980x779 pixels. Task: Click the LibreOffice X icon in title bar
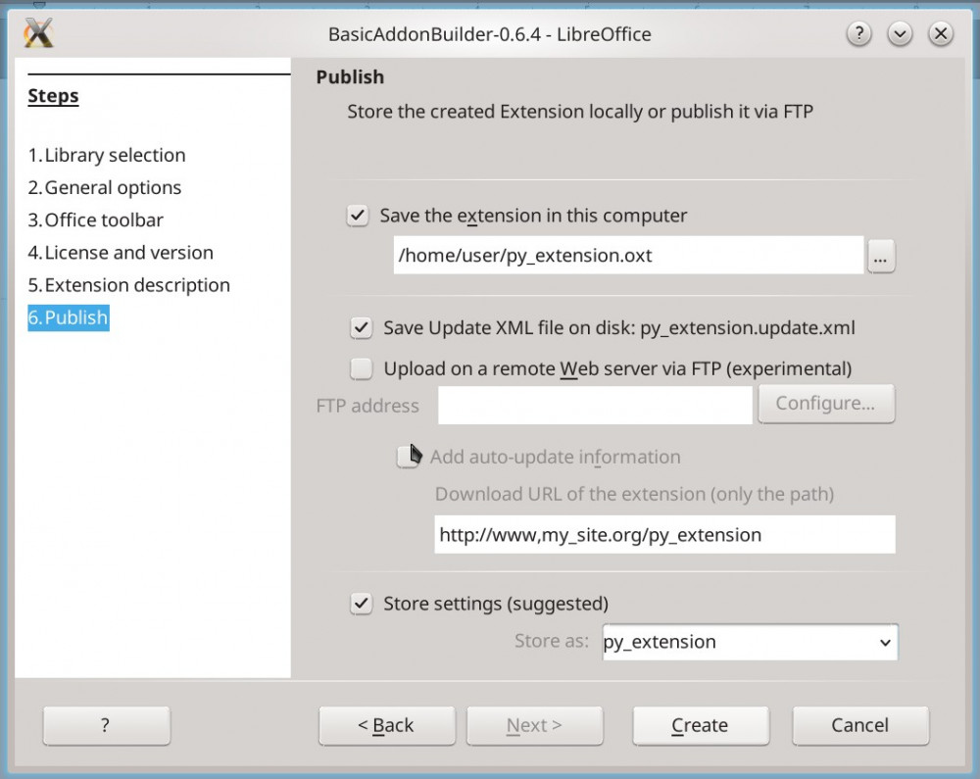[37, 33]
